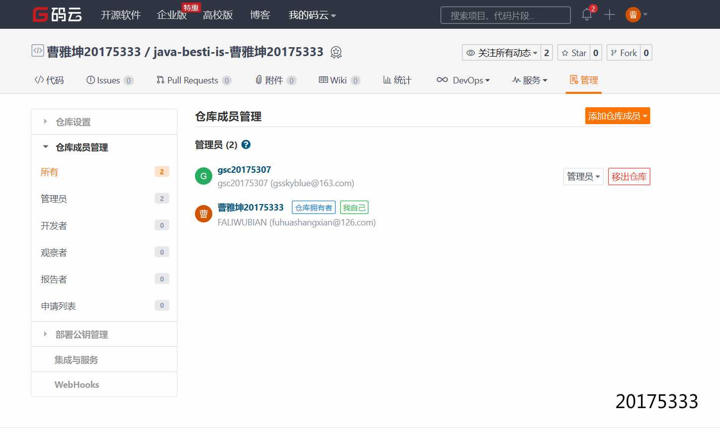Click the 我自己 badge

[x=354, y=208]
